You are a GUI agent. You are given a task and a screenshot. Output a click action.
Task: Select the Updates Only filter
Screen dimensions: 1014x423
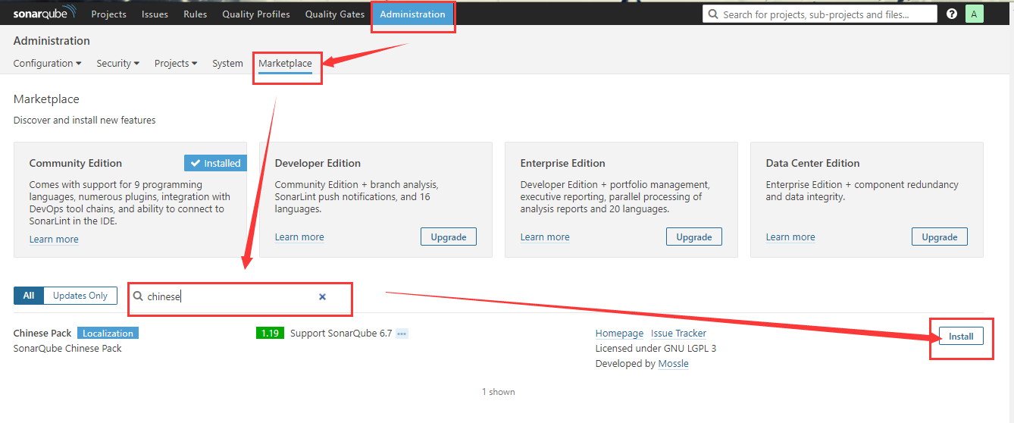[80, 296]
